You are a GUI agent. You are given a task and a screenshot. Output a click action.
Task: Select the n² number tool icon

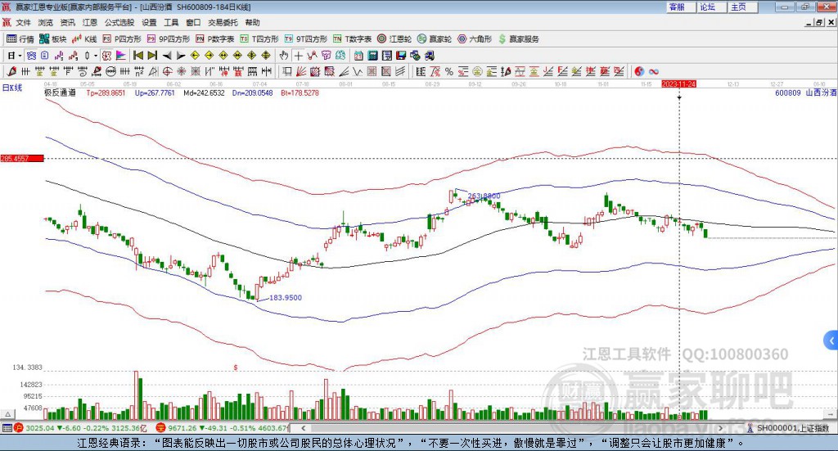coord(139,71)
